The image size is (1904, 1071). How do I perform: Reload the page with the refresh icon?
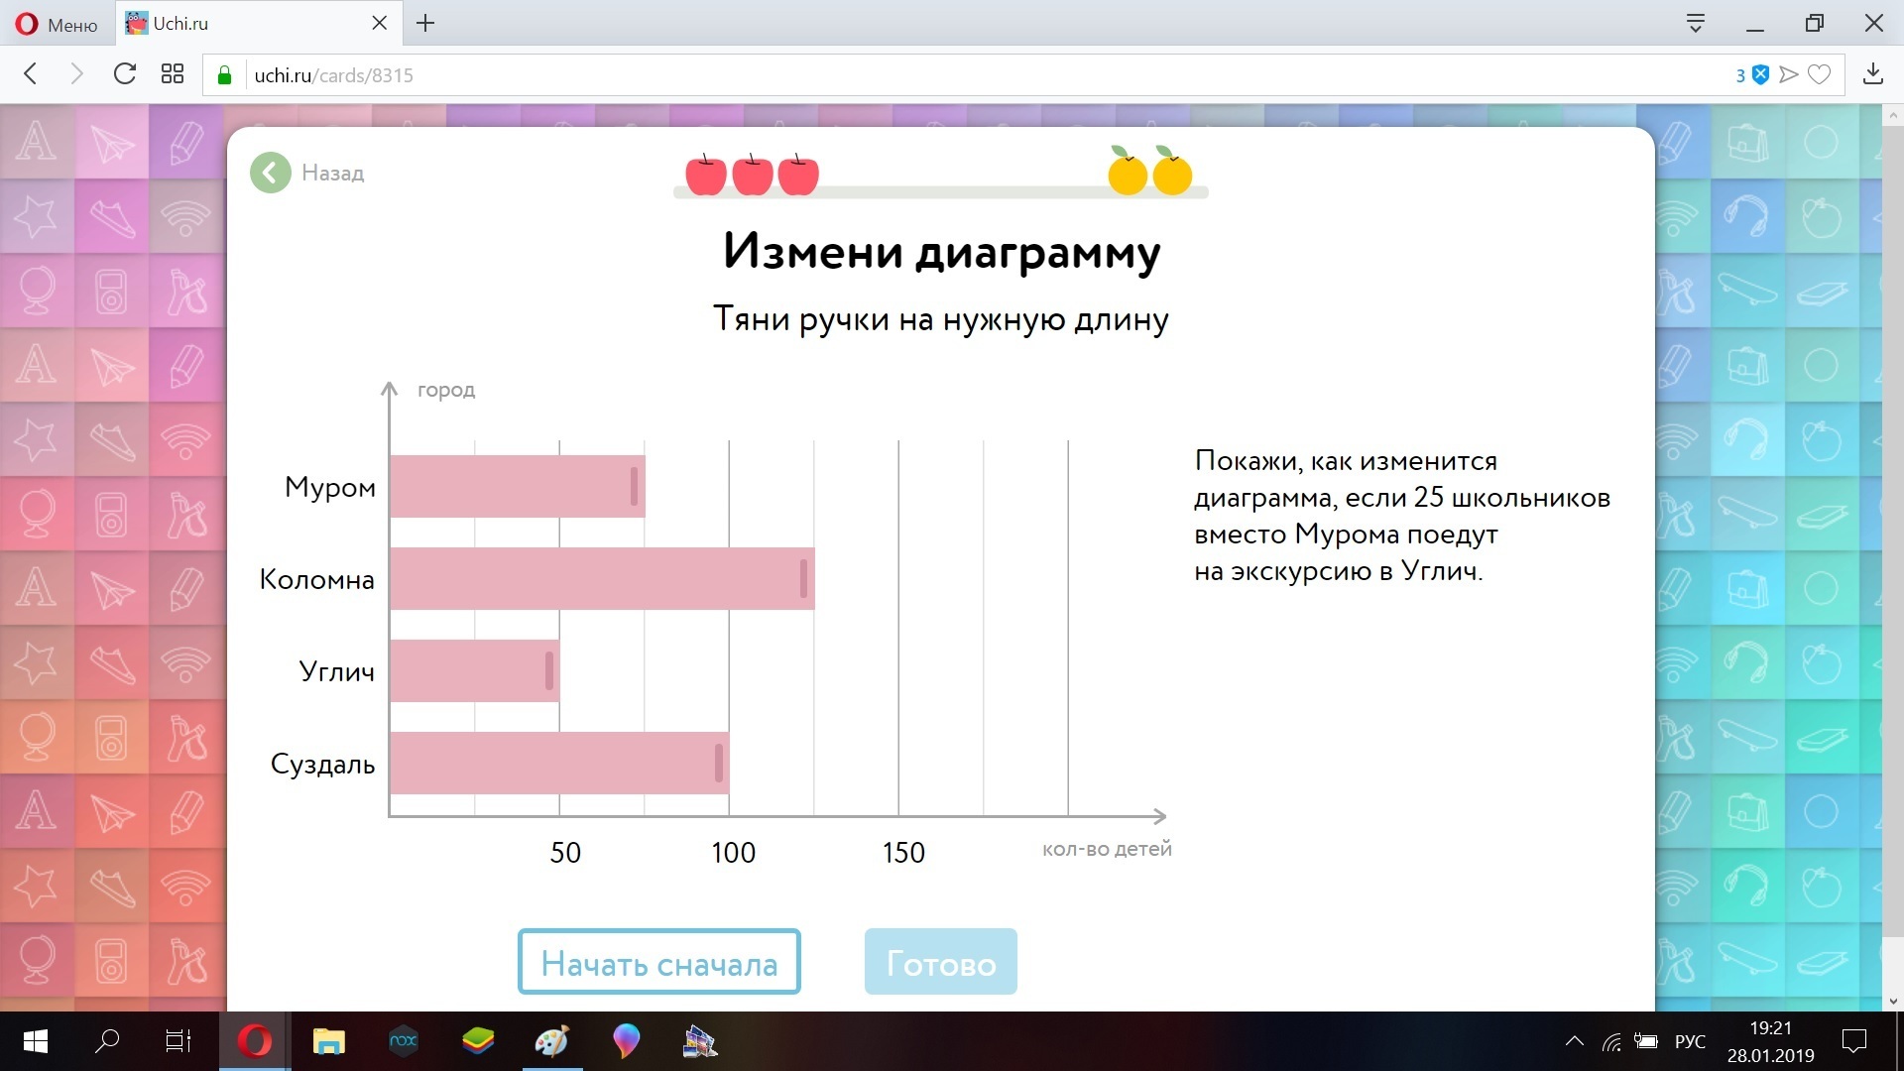[125, 74]
